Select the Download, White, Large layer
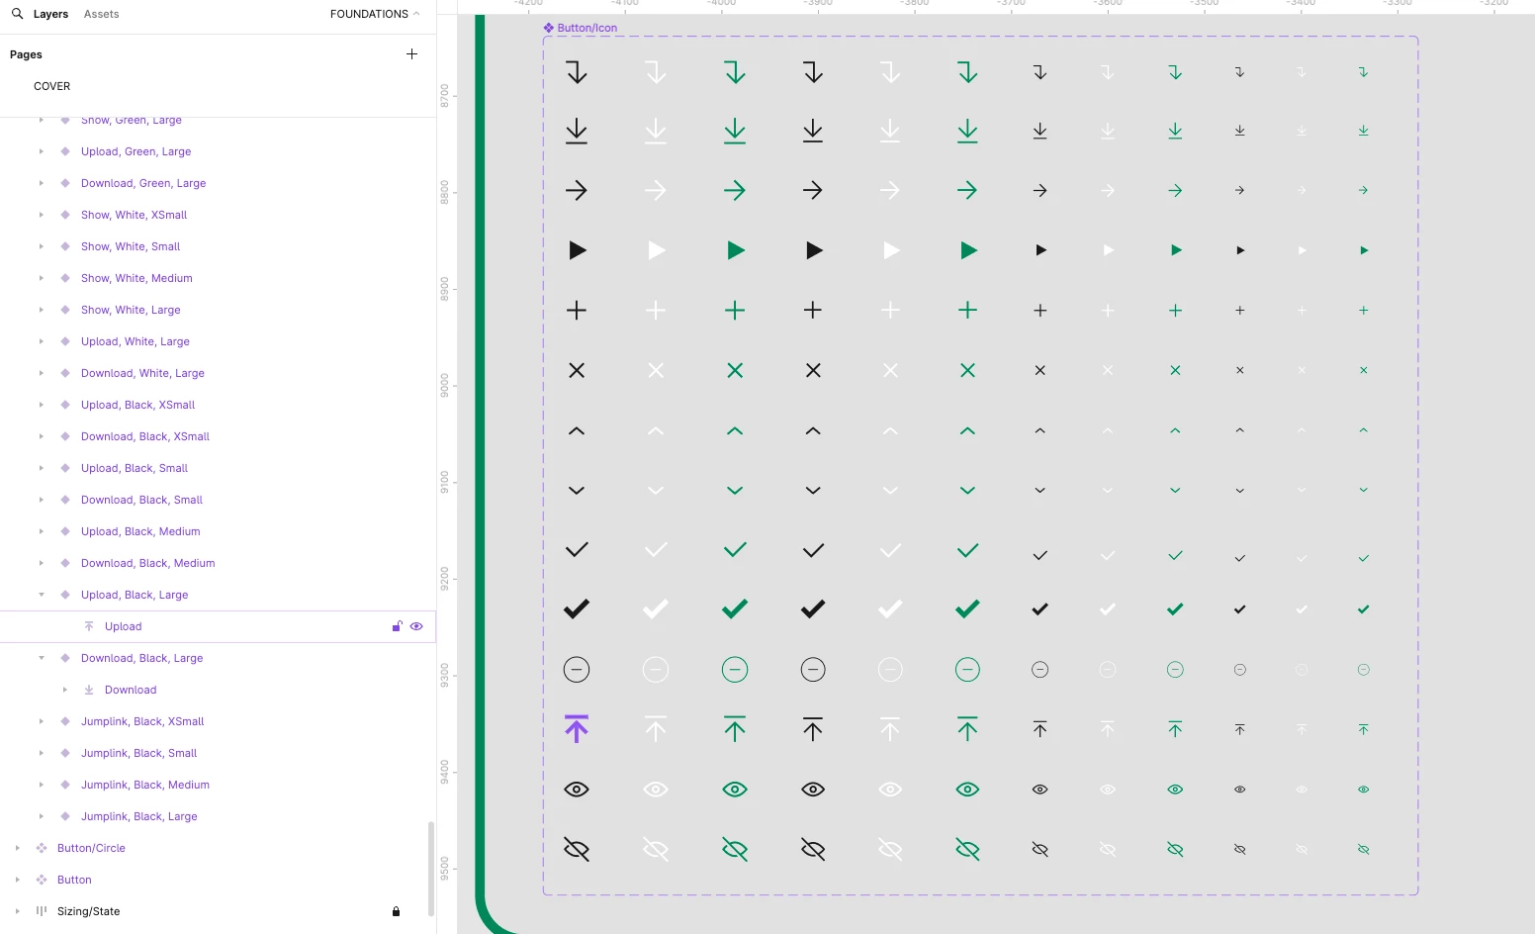1535x934 pixels. click(142, 373)
